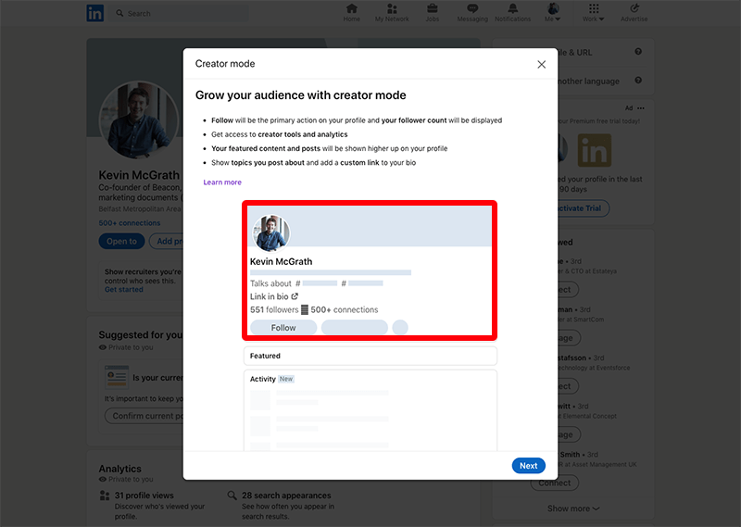Click the LinkedIn logo icon

(x=95, y=13)
